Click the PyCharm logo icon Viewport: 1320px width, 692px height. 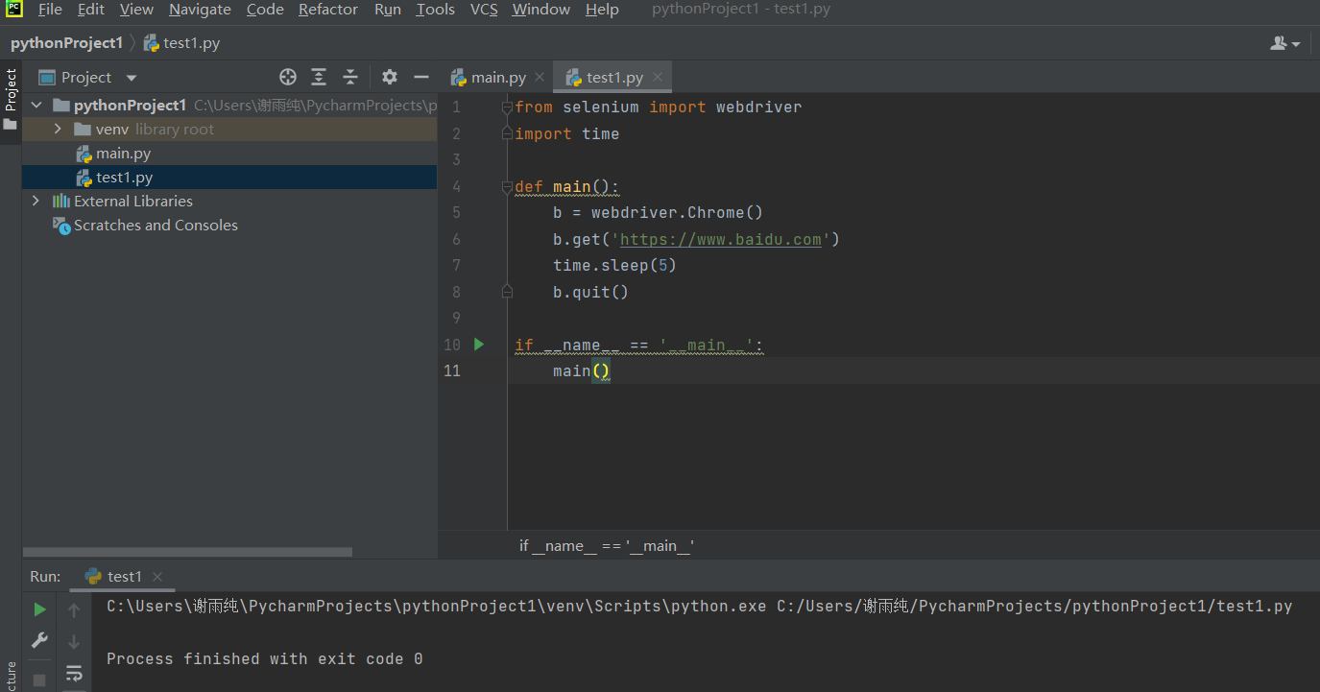coord(13,10)
